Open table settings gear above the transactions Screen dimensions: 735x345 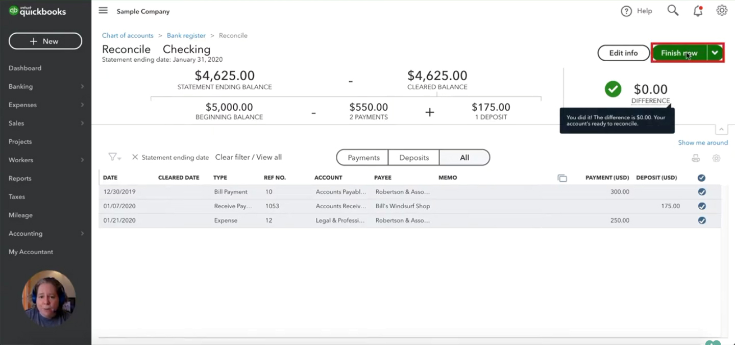click(x=716, y=158)
